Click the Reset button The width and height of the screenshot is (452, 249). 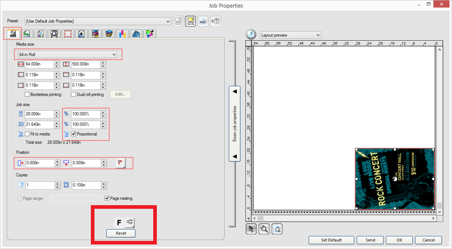point(121,233)
